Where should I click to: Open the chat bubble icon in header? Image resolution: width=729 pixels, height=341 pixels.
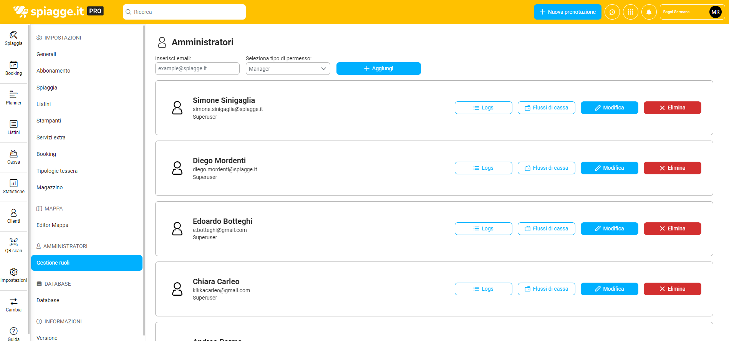(612, 12)
